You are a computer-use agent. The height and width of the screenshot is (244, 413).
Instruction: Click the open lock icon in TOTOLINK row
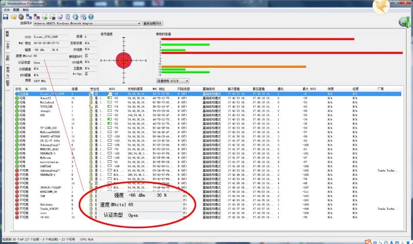click(x=91, y=107)
